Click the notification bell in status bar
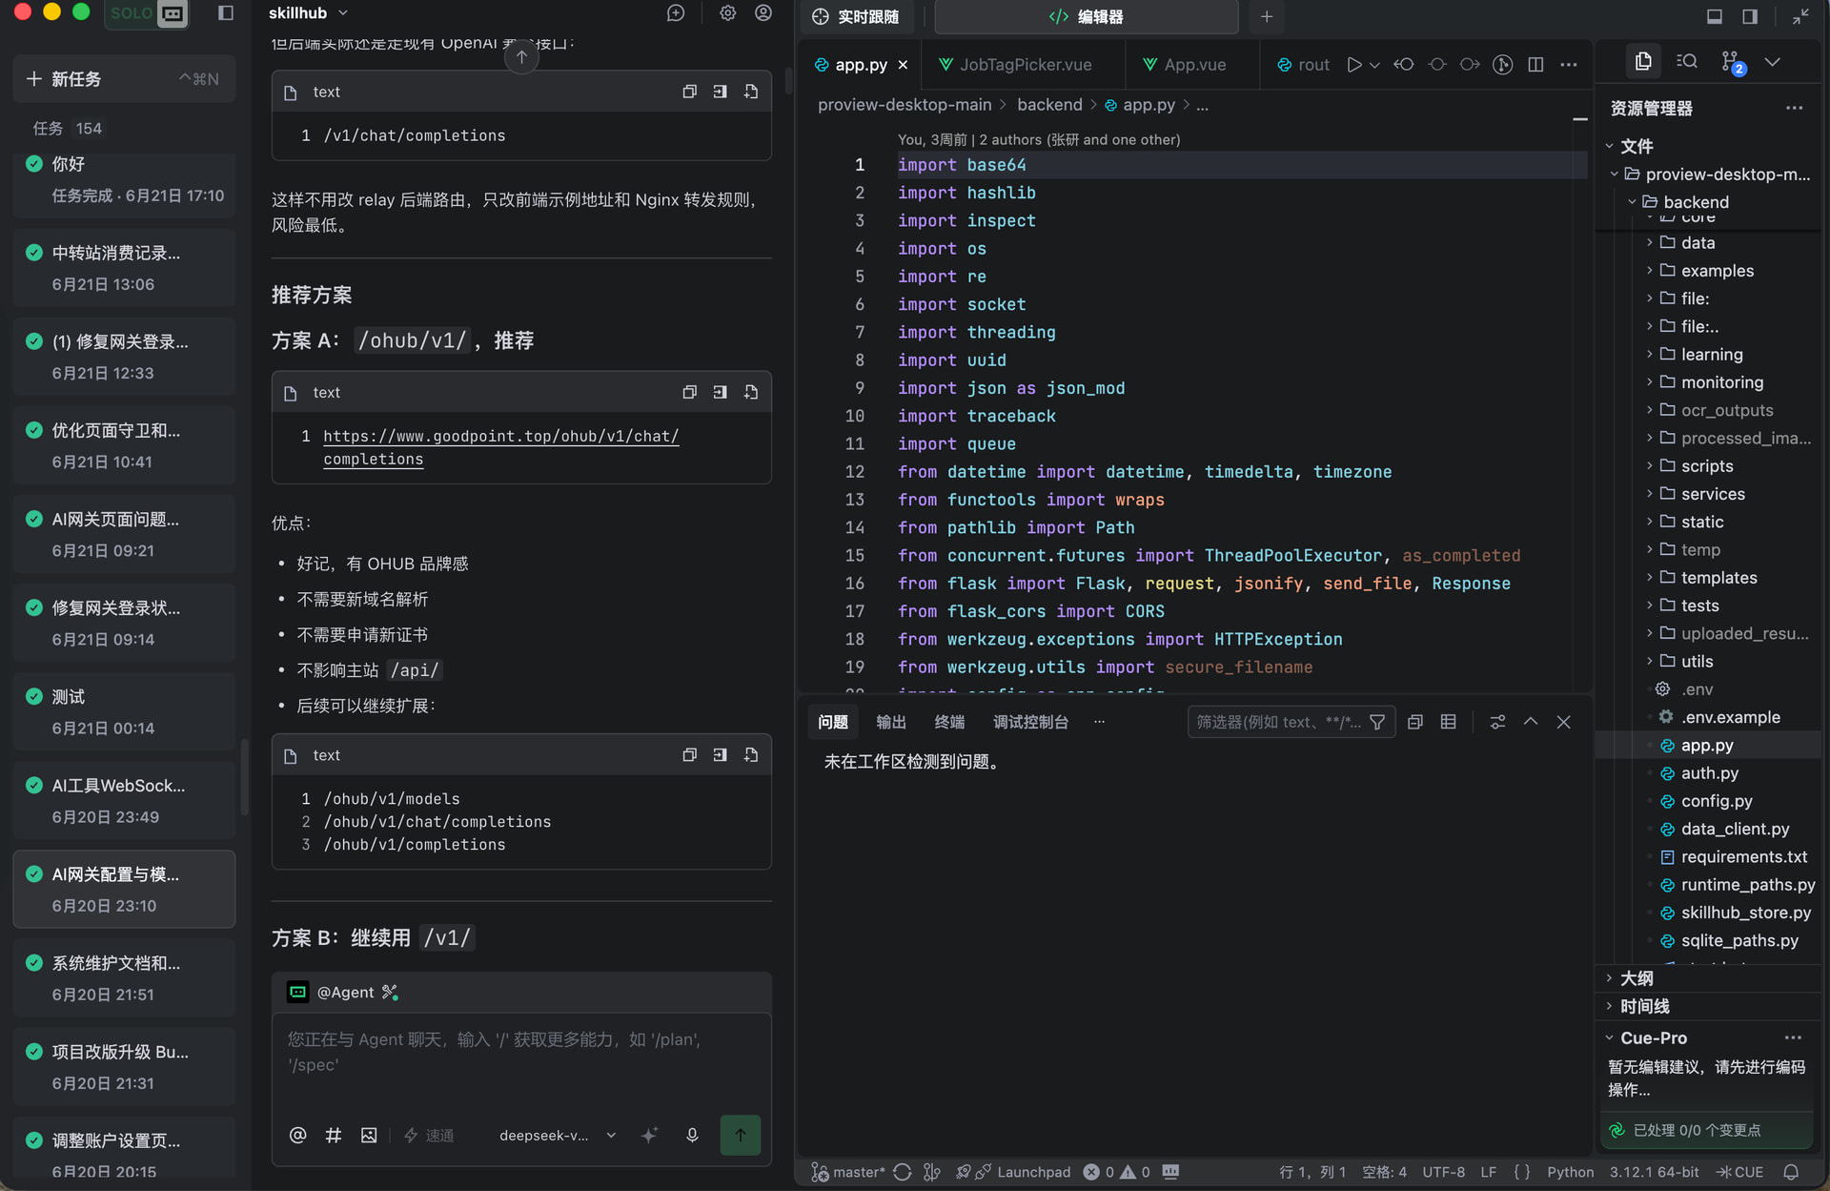Viewport: 1830px width, 1191px height. tap(1791, 1172)
